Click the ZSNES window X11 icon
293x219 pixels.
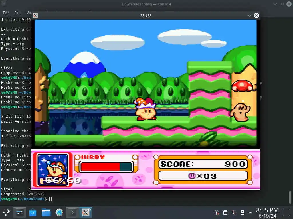click(35, 15)
